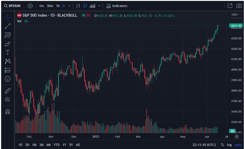Take a chart snapshot with camera icon
Viewport: 244px width, 149px height.
pyautogui.click(x=239, y=6)
